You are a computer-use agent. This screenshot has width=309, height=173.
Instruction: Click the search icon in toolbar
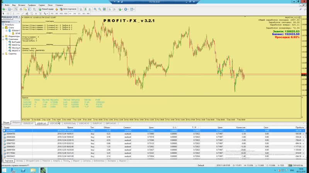[x=301, y=9]
